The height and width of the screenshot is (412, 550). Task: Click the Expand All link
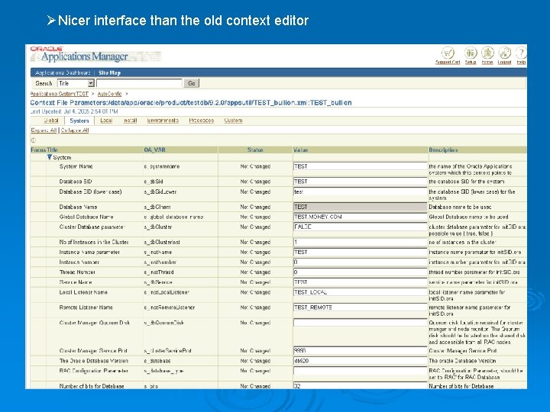44,130
